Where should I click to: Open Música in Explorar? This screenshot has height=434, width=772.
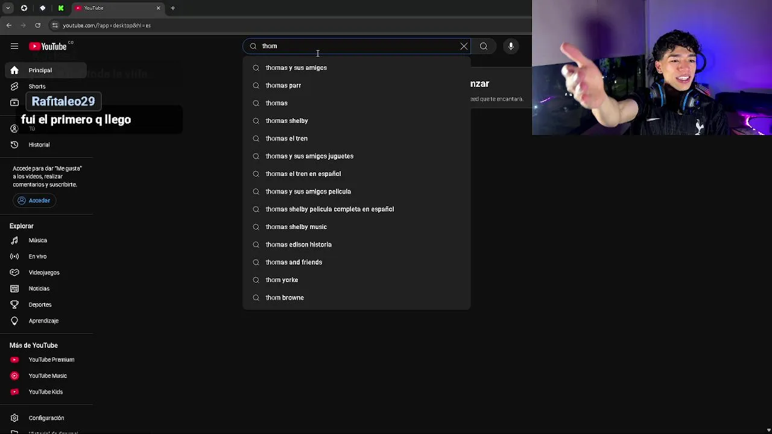46,241
